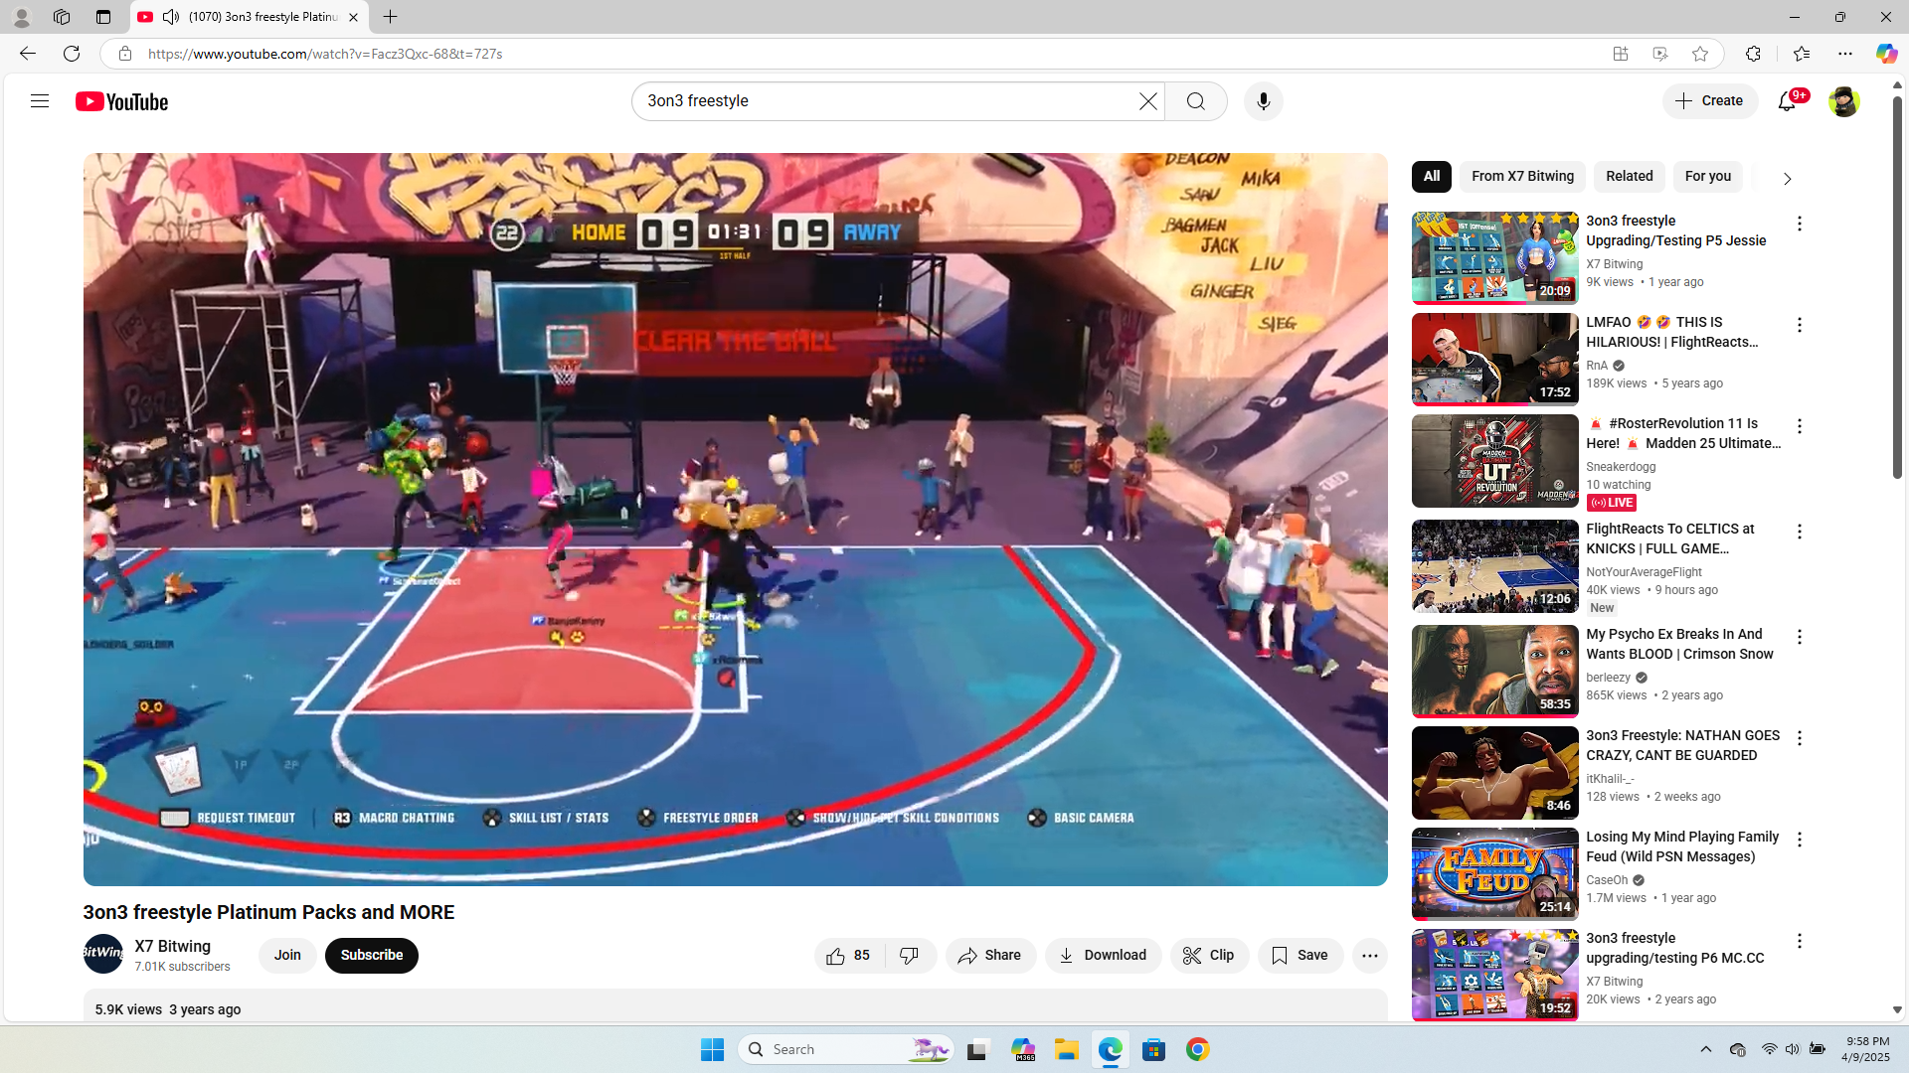Open options for NATHAN GOES CRAZY video
This screenshot has width=1909, height=1073.
pyautogui.click(x=1800, y=738)
